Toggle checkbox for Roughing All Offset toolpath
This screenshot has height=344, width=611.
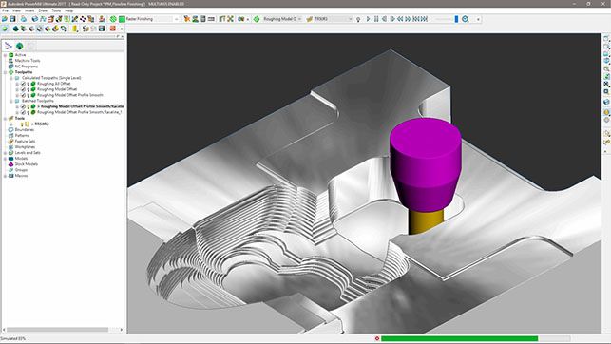pyautogui.click(x=23, y=84)
